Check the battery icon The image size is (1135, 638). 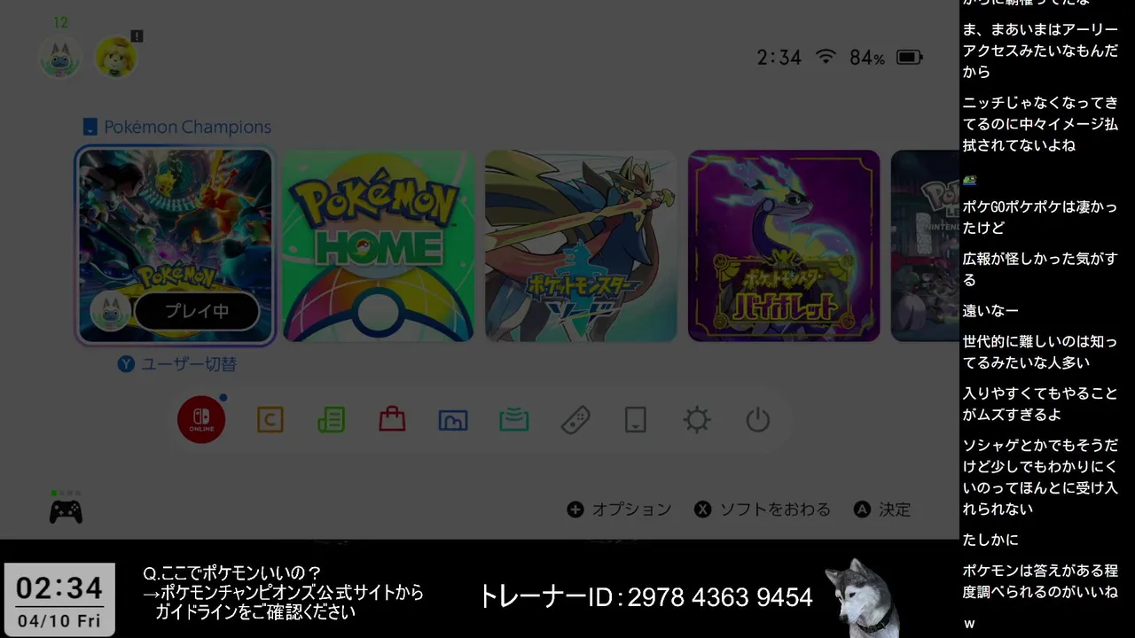[909, 58]
